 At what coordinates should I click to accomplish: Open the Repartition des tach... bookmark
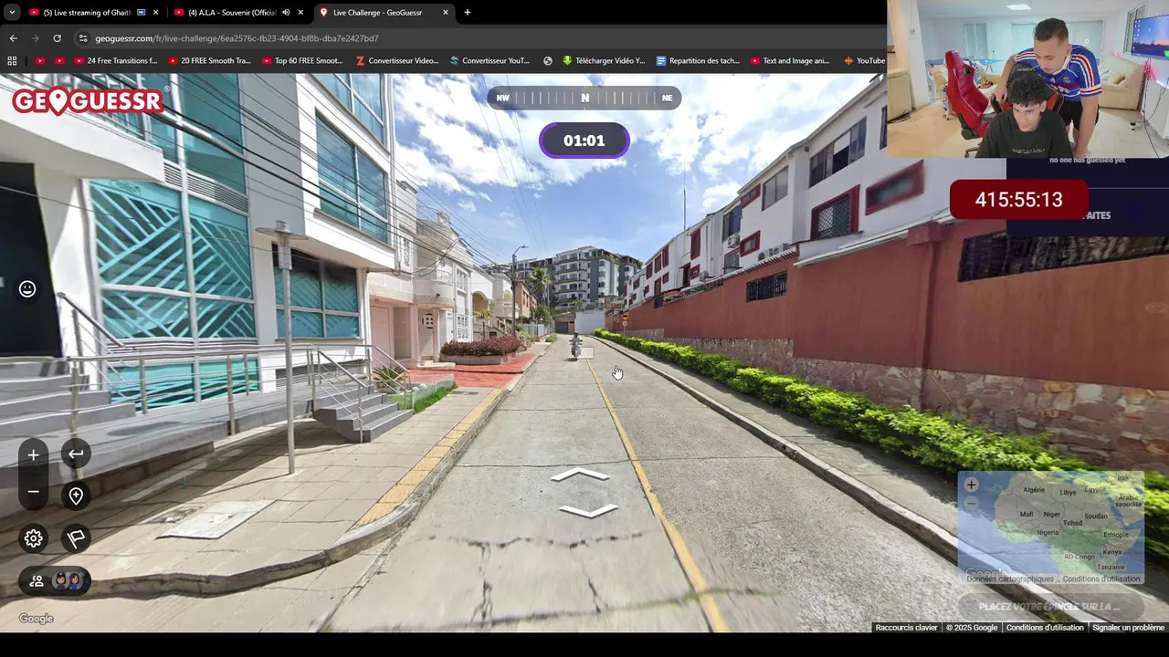pyautogui.click(x=698, y=60)
